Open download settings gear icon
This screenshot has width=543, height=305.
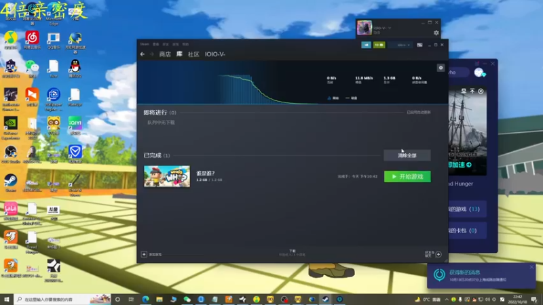(441, 68)
